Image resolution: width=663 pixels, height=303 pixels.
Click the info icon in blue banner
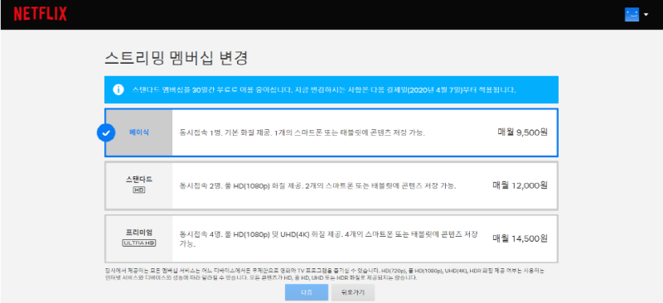119,89
